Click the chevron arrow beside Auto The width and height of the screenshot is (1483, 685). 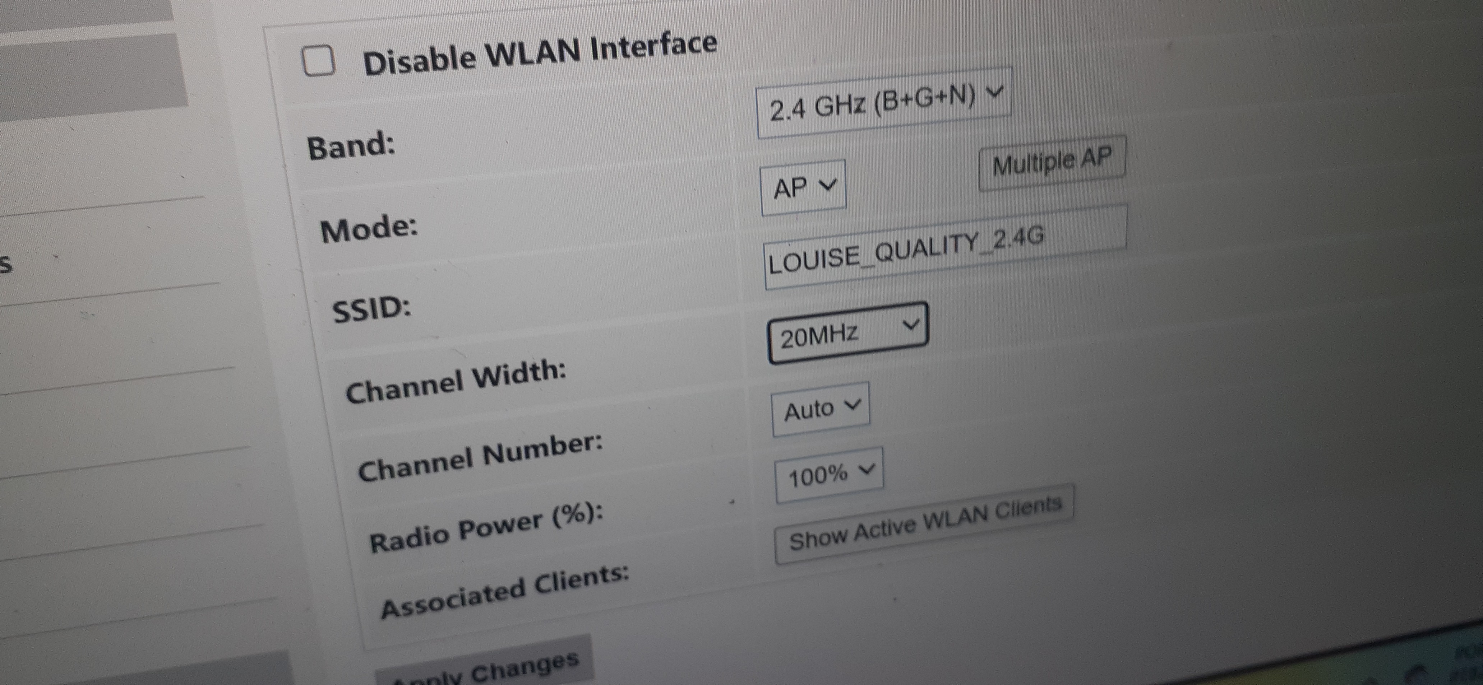pos(853,404)
